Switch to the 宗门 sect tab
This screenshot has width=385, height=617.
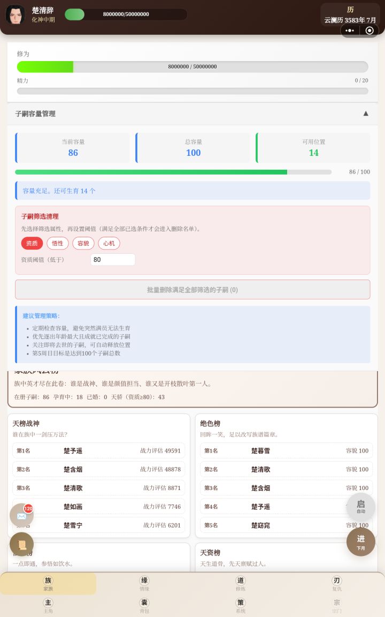point(337,606)
